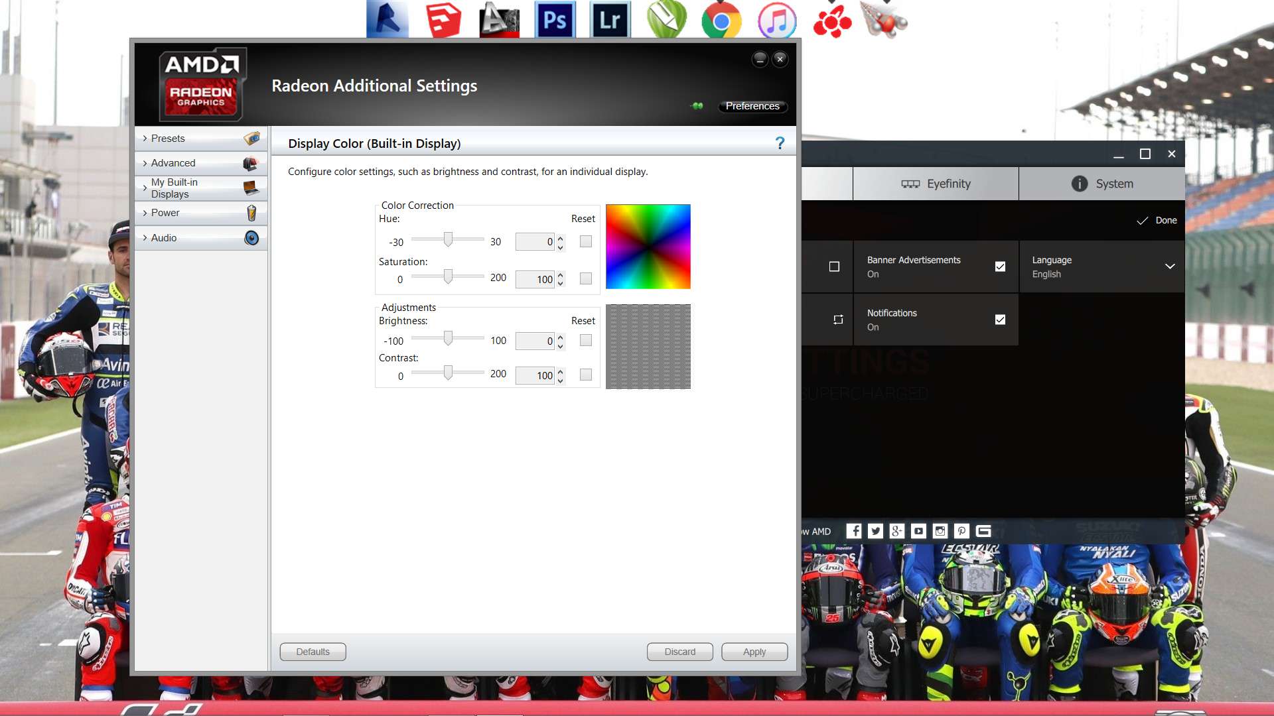The height and width of the screenshot is (716, 1274).
Task: Tick the Hue reset checkbox
Action: pyautogui.click(x=585, y=242)
